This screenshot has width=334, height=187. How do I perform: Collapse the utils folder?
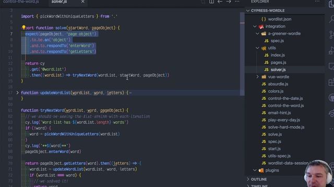coord(257,48)
